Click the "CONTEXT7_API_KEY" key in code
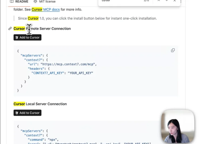This screenshot has height=144, width=201. point(48,73)
